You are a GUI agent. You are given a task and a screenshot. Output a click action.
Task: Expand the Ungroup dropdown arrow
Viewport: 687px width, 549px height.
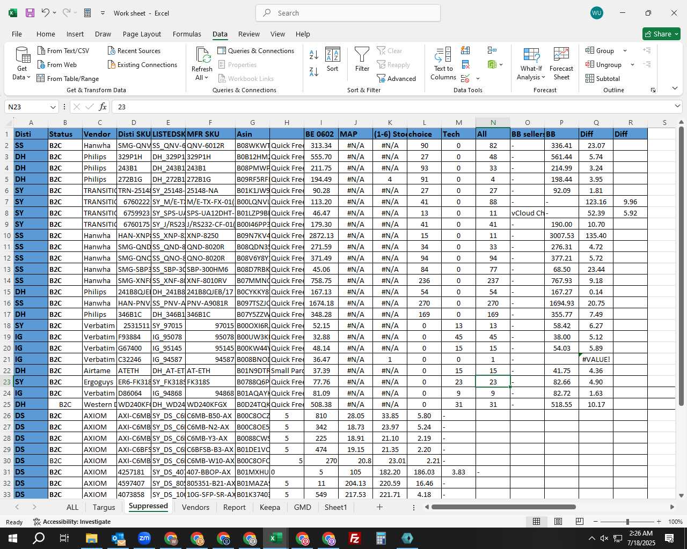(x=632, y=64)
